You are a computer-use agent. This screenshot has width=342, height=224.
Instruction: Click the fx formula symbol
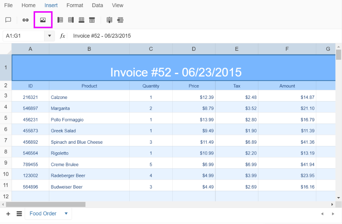point(62,35)
